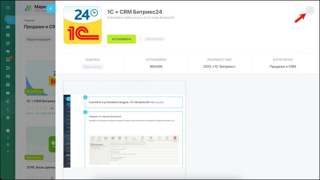Select the Лидогенерация category tab
Screen dimensions: 320x180
click(x=38, y=40)
